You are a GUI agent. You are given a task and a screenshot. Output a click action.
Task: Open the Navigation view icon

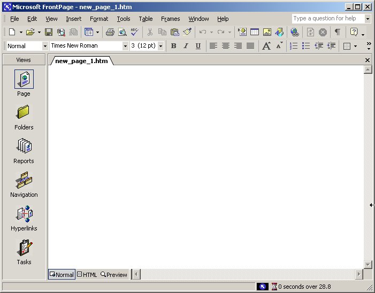(24, 180)
